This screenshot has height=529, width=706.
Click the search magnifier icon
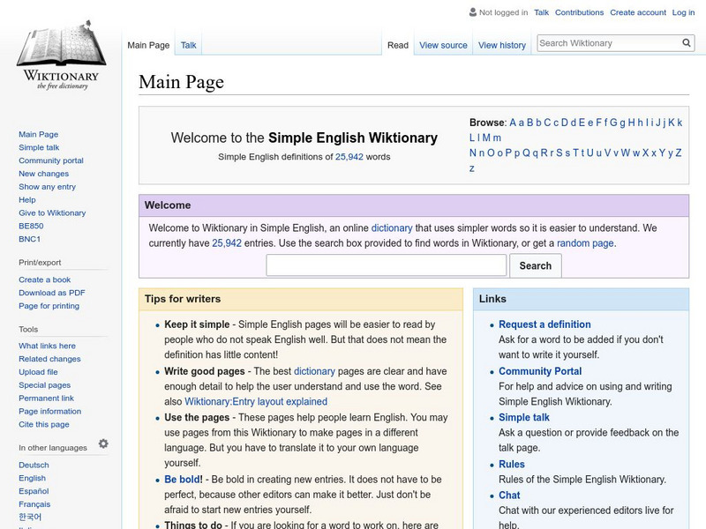(x=687, y=43)
